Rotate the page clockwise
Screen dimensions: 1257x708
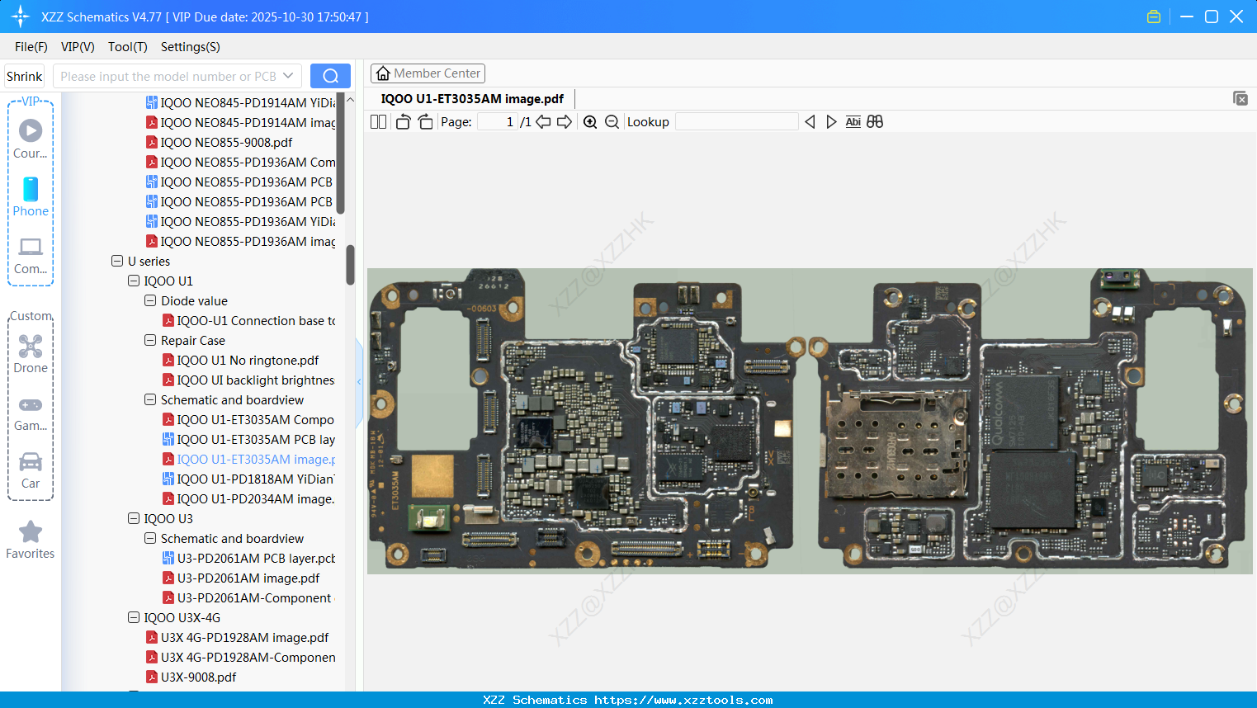tap(425, 122)
